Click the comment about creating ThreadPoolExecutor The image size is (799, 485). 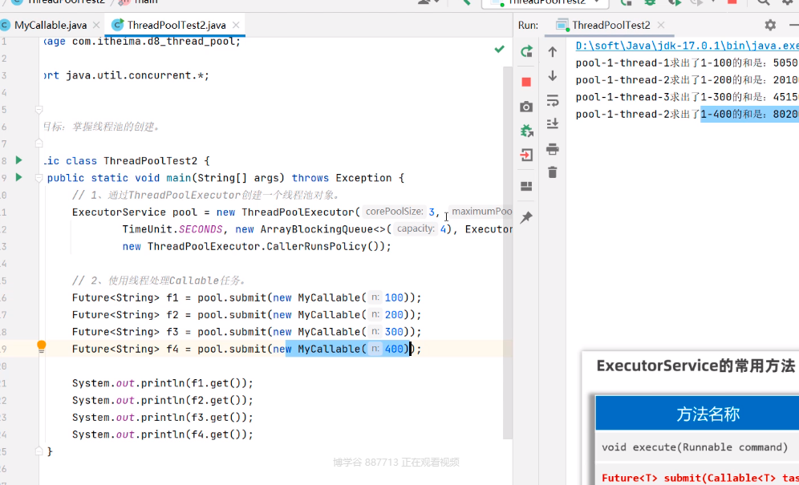206,195
